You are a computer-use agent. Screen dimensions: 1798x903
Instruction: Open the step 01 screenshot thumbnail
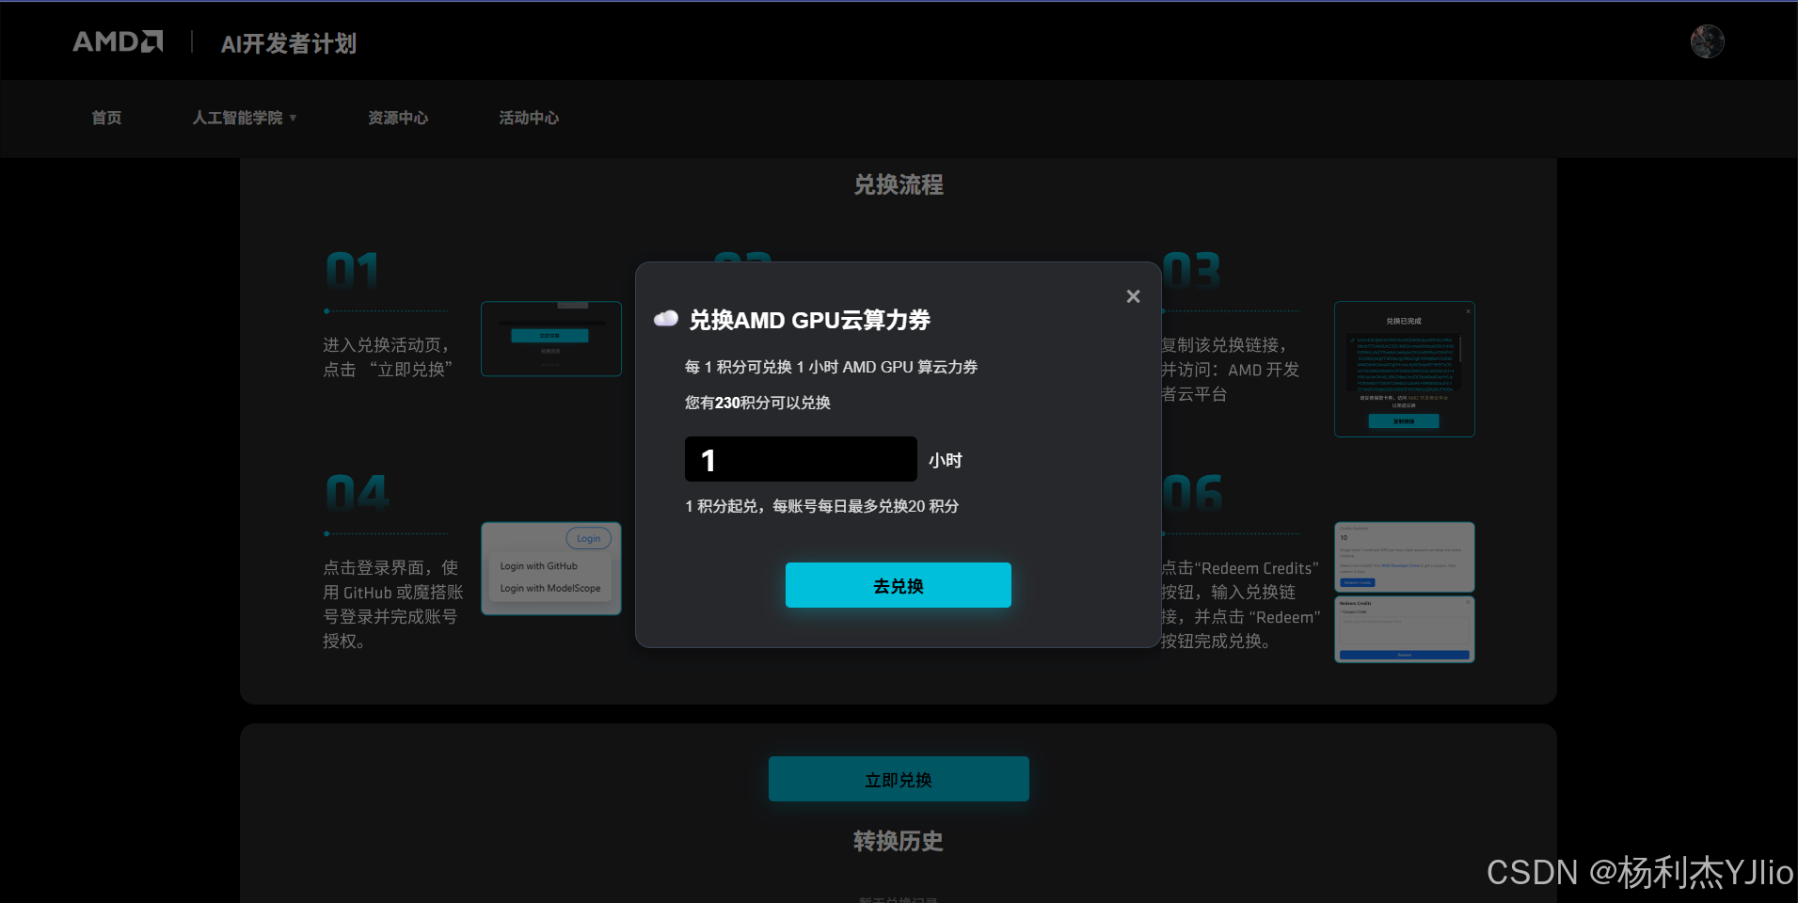[551, 339]
